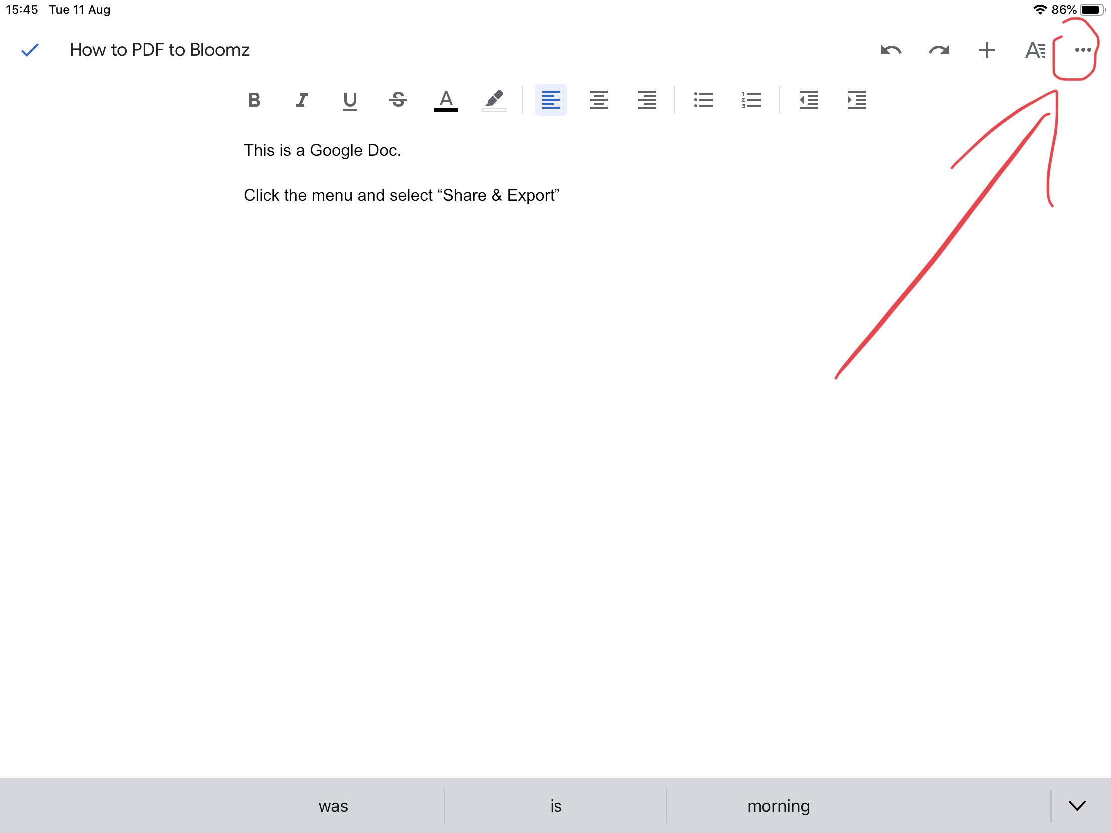Viewport: 1111px width, 833px height.
Task: Pick the highlight color marker
Action: tap(494, 100)
